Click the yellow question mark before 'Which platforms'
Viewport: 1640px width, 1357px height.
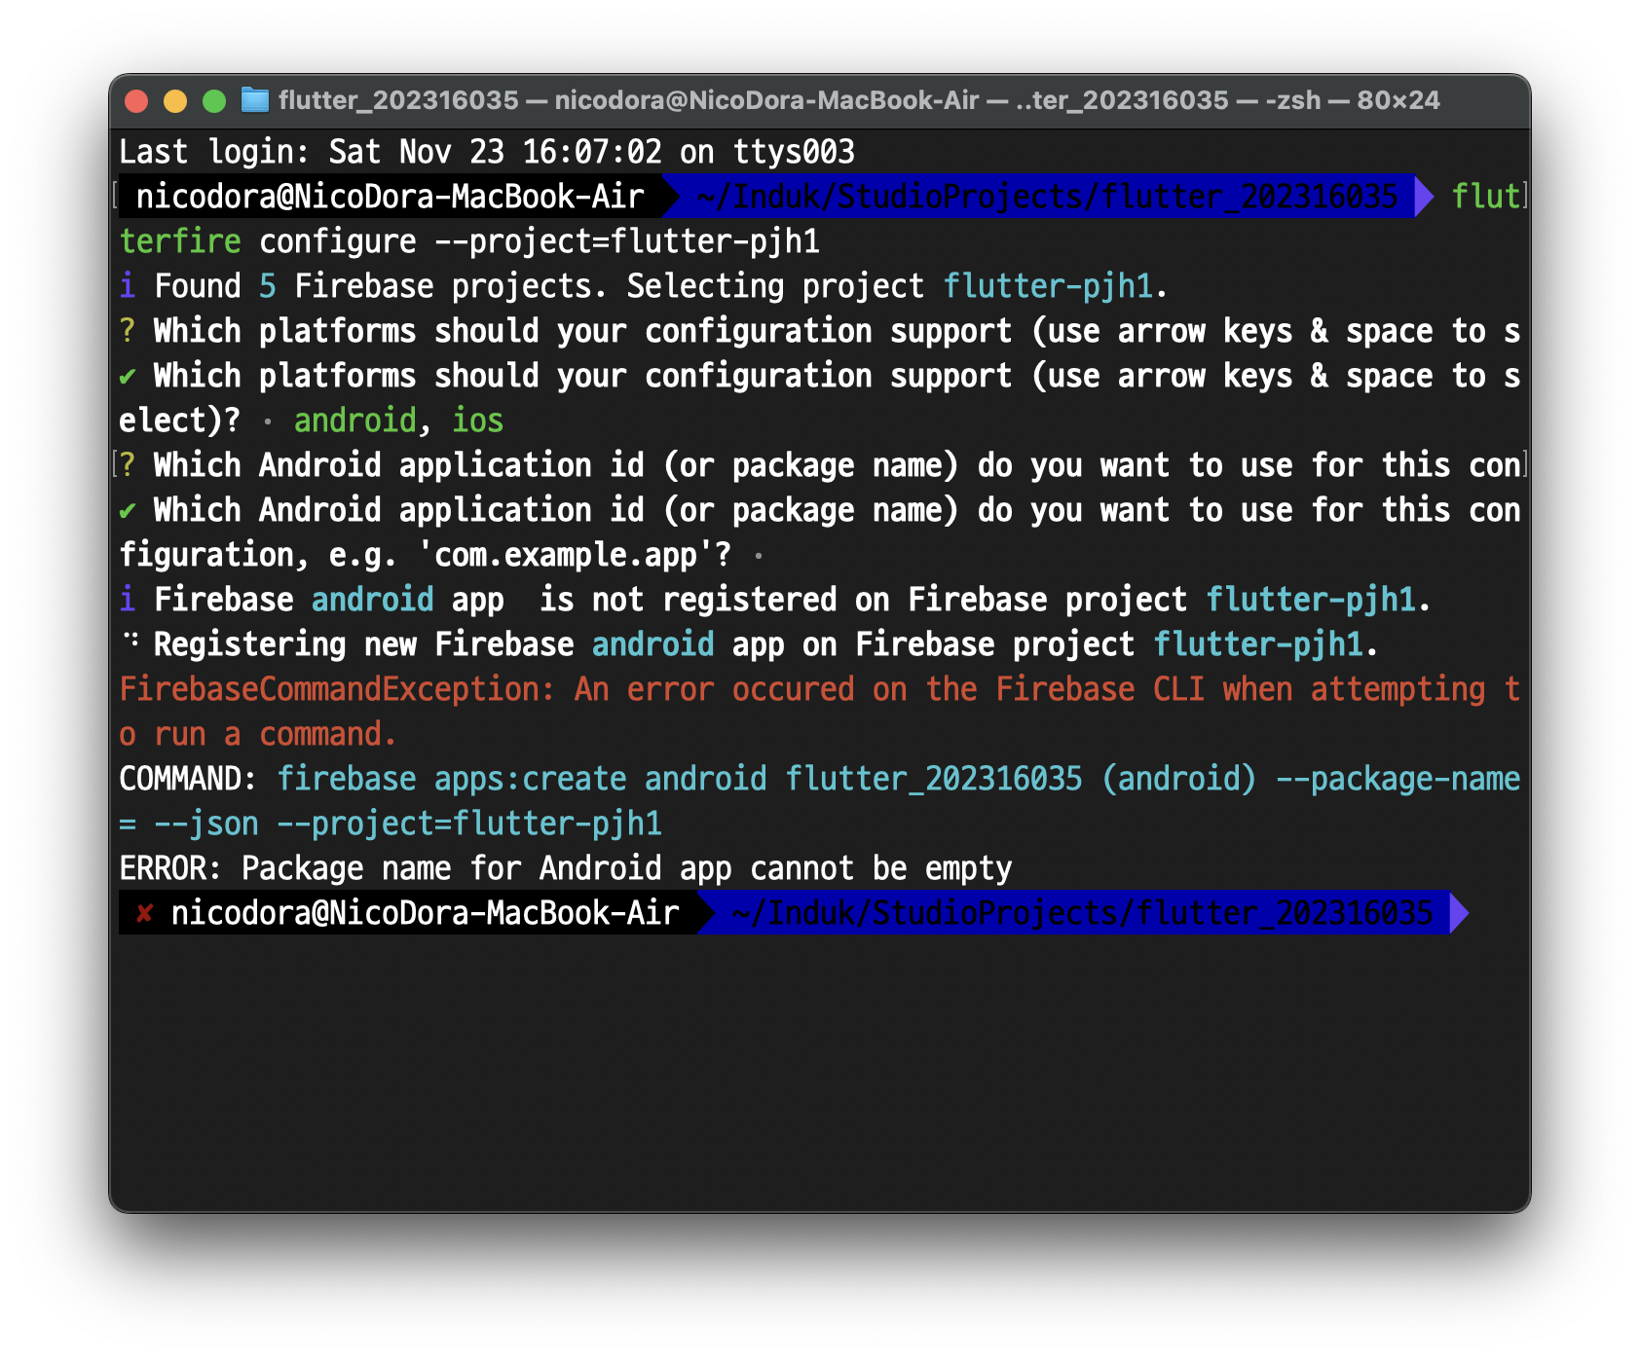[x=128, y=331]
